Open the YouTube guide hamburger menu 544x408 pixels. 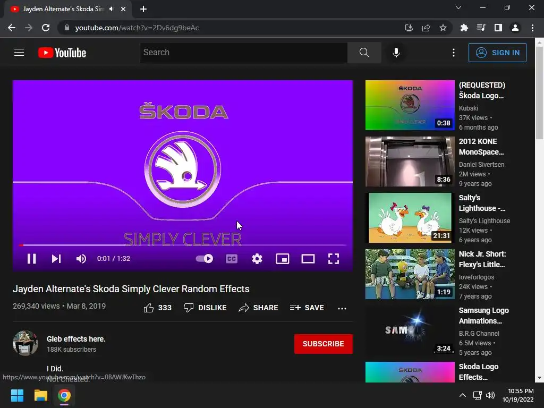click(x=19, y=53)
